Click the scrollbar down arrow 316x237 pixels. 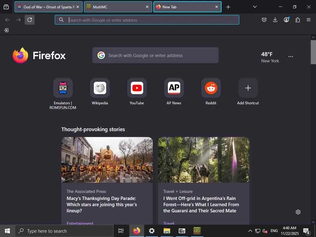tap(313, 222)
